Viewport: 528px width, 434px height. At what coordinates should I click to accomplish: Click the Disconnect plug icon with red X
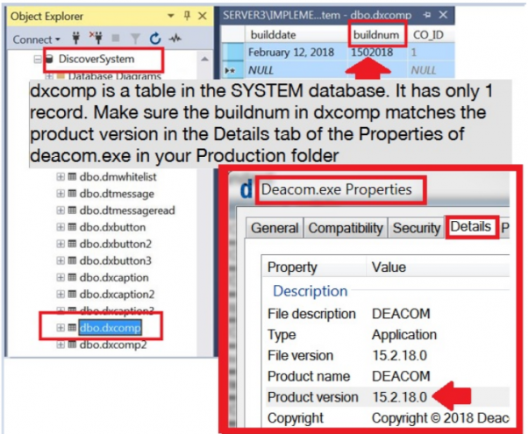96,38
